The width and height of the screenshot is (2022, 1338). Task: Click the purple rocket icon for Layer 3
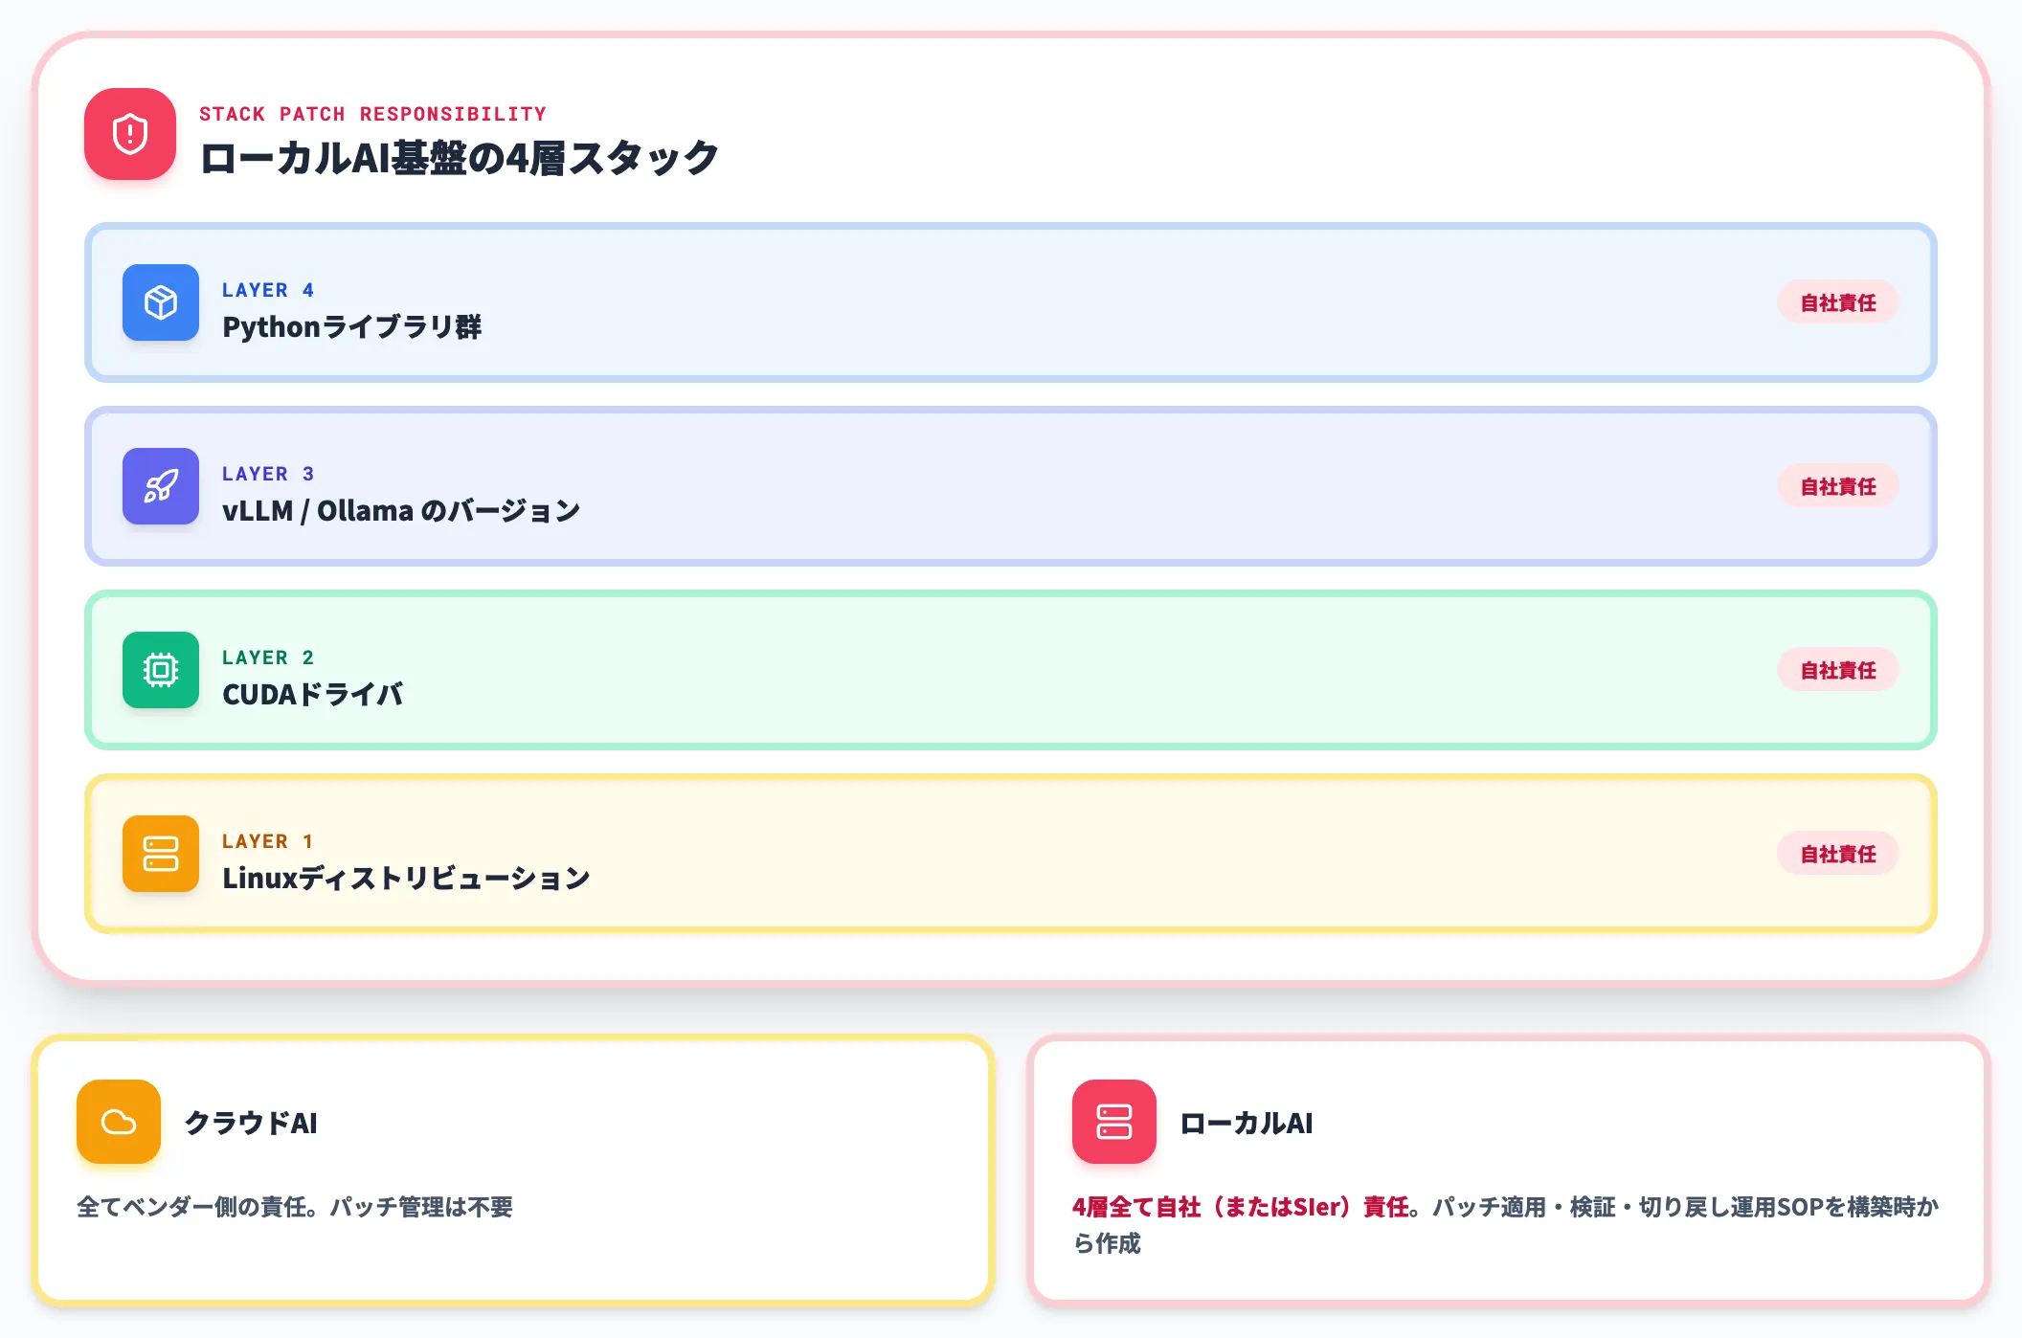(x=161, y=486)
